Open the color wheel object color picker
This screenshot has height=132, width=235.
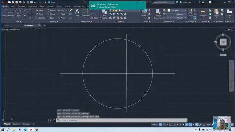(164, 10)
